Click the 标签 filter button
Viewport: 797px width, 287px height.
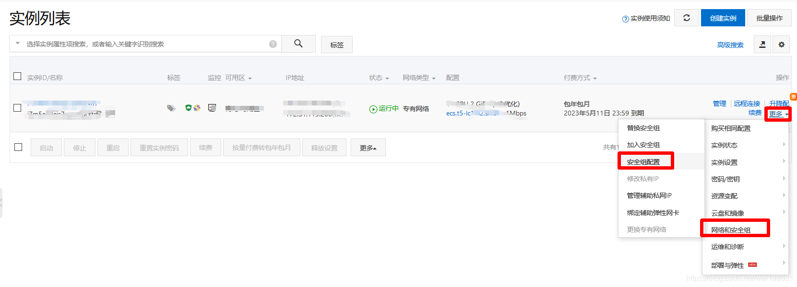pyautogui.click(x=337, y=45)
